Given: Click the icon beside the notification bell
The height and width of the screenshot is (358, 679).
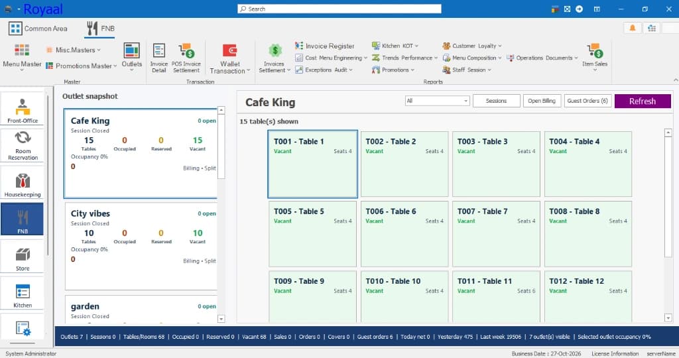Looking at the screenshot, I should coord(652,28).
